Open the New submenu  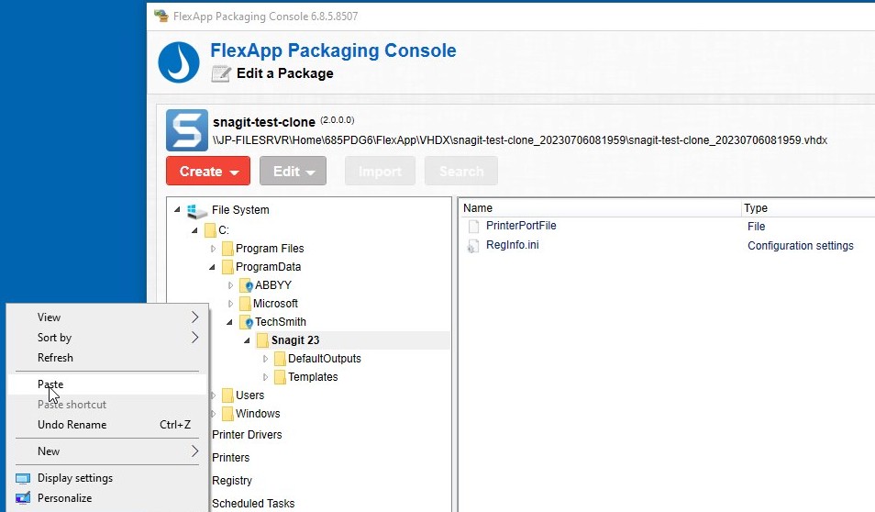point(107,451)
